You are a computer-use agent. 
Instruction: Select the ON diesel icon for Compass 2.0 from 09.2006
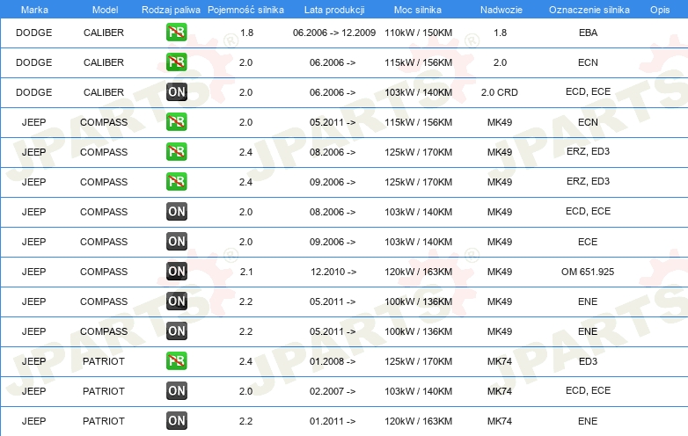pos(176,242)
